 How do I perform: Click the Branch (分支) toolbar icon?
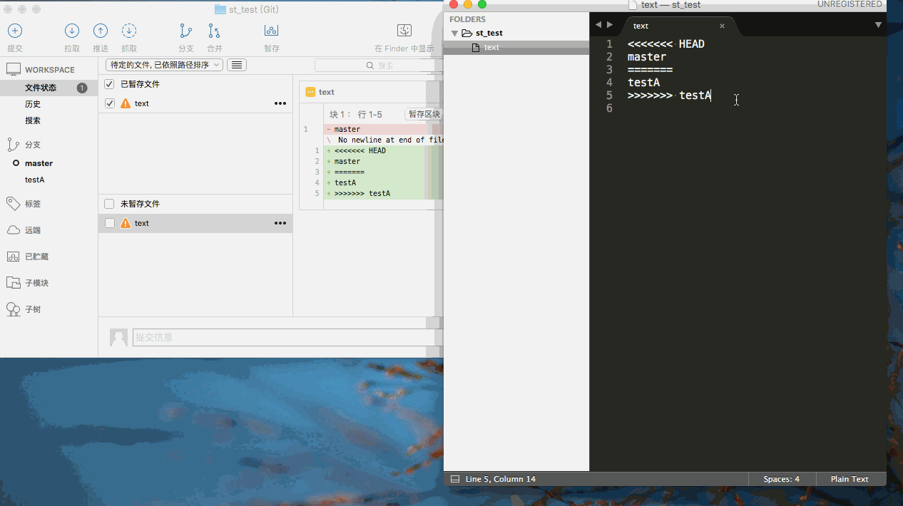coord(186,31)
